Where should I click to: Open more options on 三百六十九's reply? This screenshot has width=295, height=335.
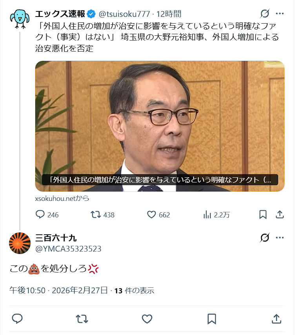pos(280,237)
